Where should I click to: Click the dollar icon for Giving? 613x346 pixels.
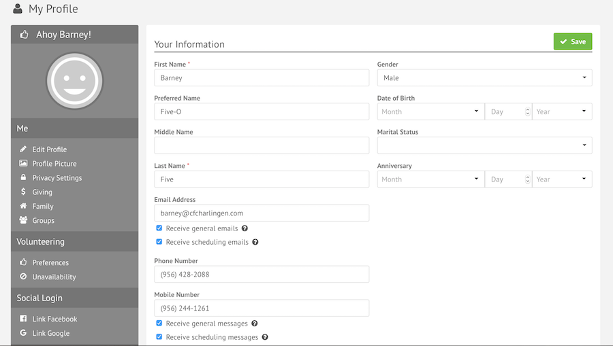coord(23,192)
